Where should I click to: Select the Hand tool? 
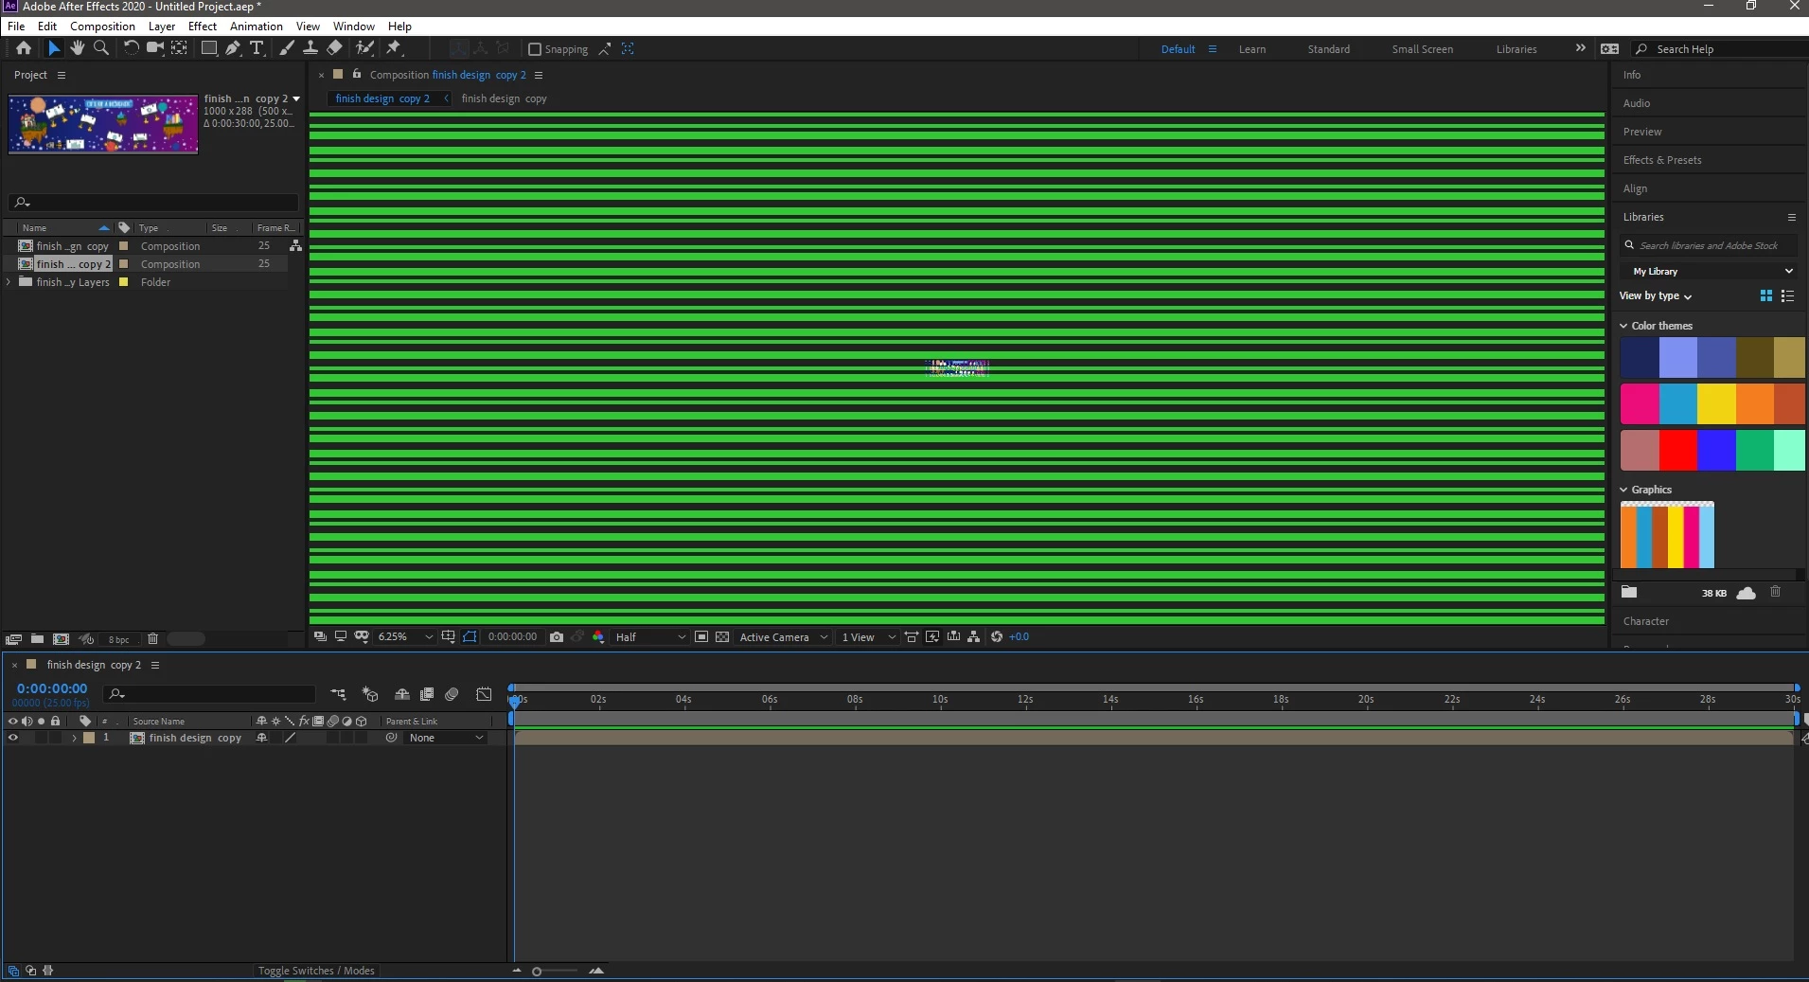[x=77, y=48]
